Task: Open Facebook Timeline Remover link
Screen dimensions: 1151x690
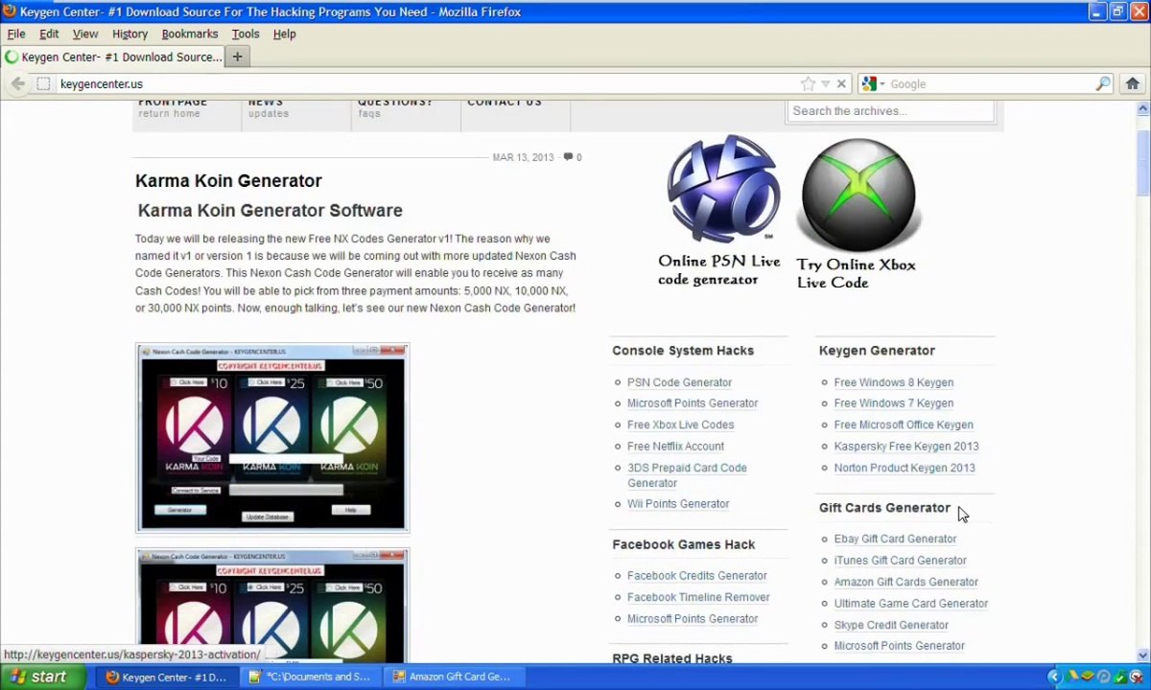Action: (x=698, y=597)
